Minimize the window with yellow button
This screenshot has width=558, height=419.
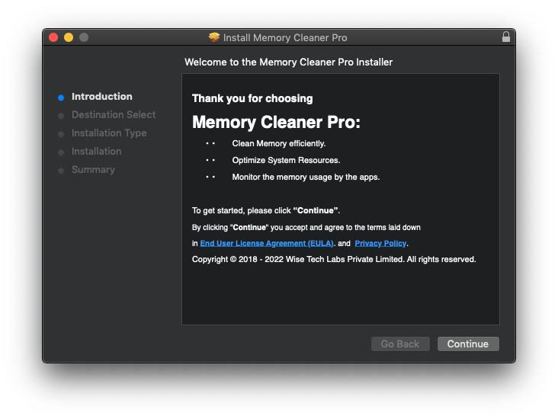tap(69, 37)
